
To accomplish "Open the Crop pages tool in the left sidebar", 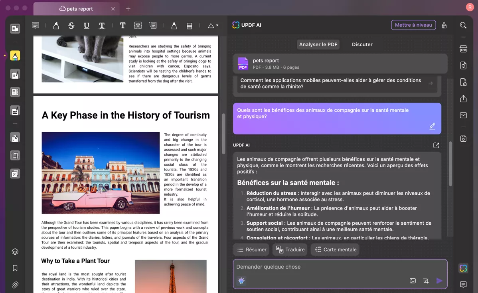I will click(15, 155).
